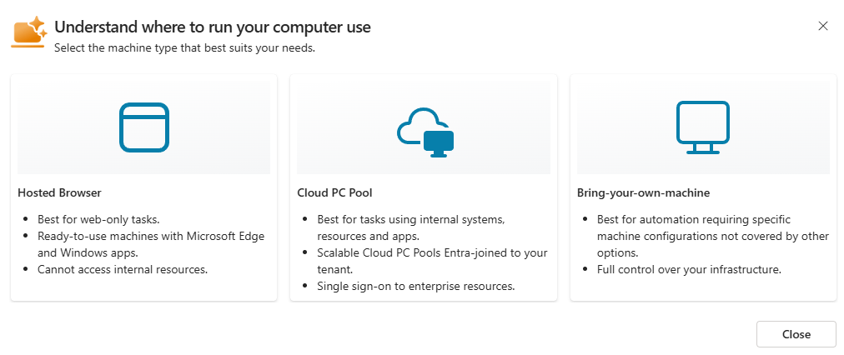Click the "Select the machine type" subtitle text
Image resolution: width=844 pixels, height=355 pixels.
tap(184, 47)
